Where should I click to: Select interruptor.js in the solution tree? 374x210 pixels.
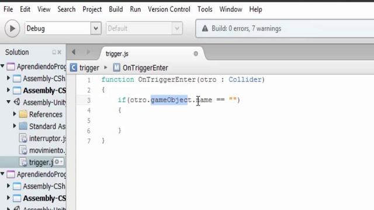pos(47,138)
